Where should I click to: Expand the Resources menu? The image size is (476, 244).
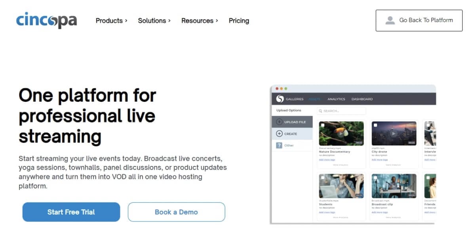[x=200, y=21]
